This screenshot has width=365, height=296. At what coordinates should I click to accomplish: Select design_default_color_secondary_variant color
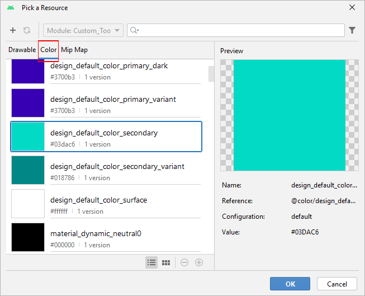coord(106,171)
